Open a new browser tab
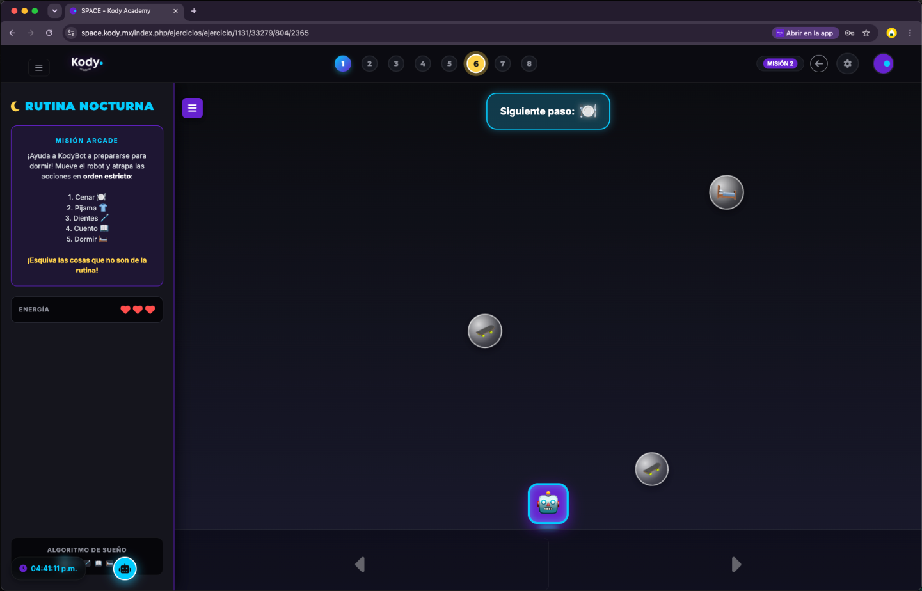Image resolution: width=922 pixels, height=591 pixels. [194, 11]
